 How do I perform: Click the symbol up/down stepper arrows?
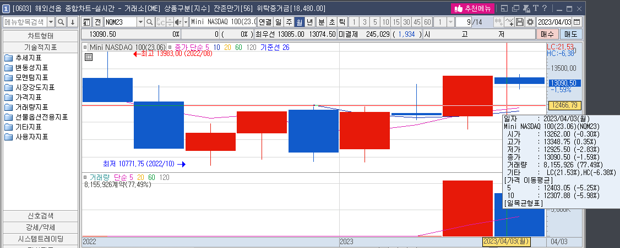pyautogui.click(x=170, y=22)
